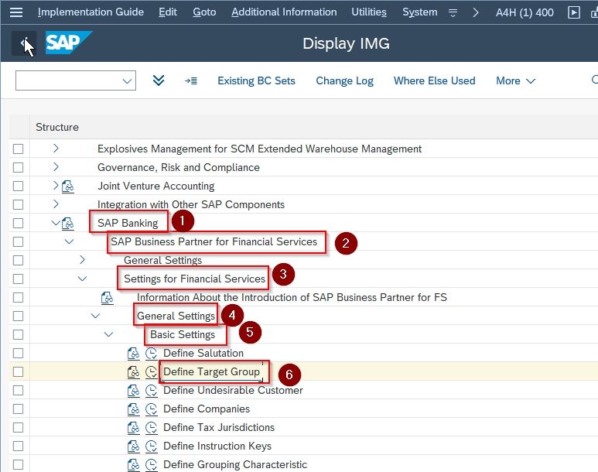Collapse SAP Business Partner for Financial Services
The image size is (598, 472).
click(69, 241)
